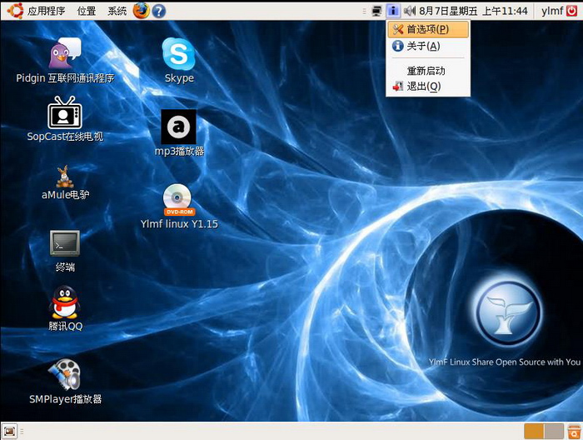Open the 位置 menu
This screenshot has width=583, height=440.
[x=87, y=11]
